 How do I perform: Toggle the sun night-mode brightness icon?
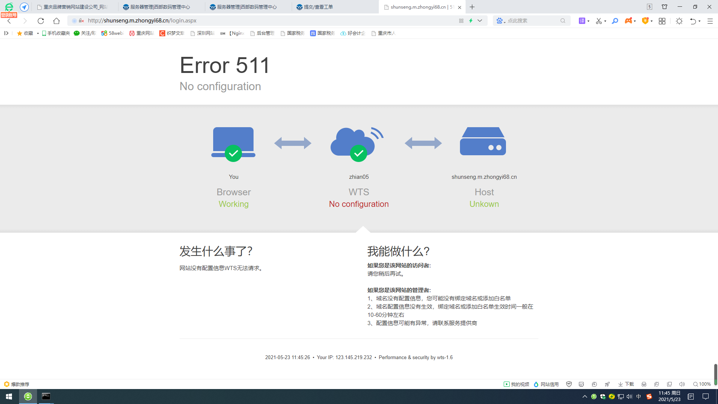(x=679, y=21)
